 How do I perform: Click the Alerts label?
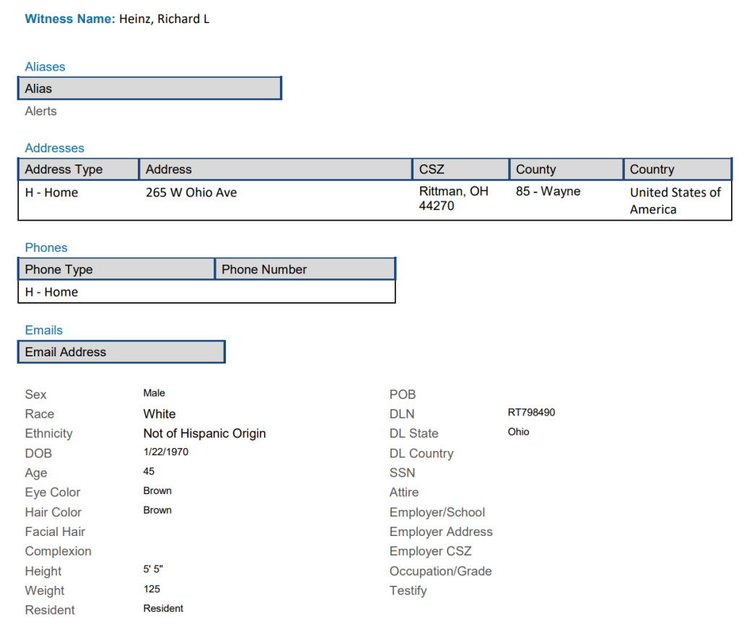tap(40, 111)
